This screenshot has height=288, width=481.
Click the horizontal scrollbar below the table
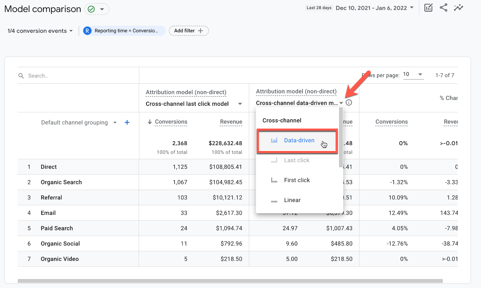pos(230,281)
